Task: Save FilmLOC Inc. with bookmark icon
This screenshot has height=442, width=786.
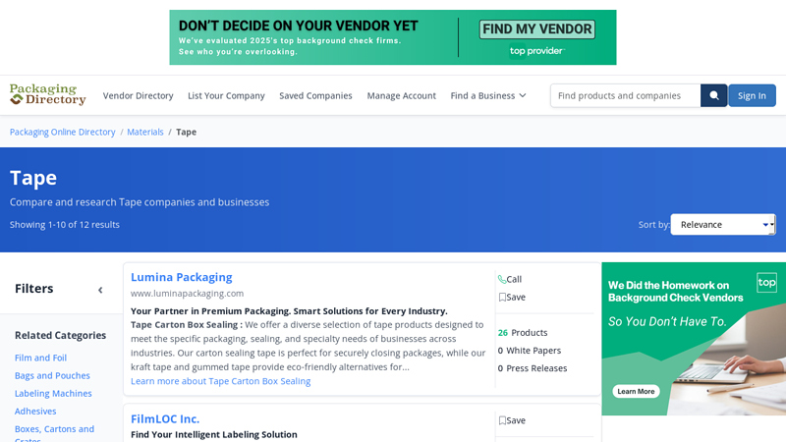Action: [502, 420]
